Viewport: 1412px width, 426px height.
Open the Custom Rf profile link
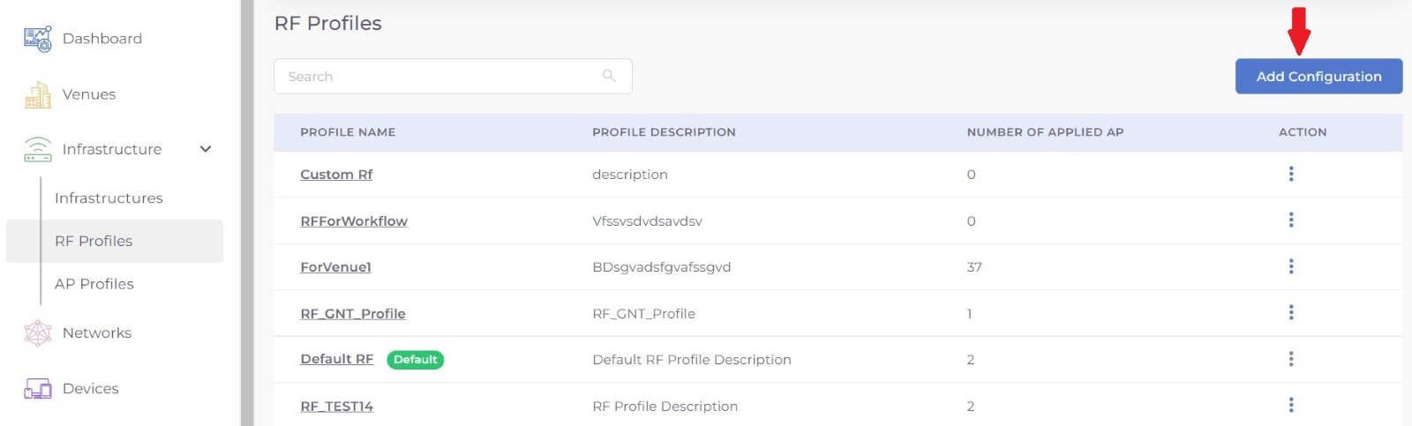click(x=336, y=175)
